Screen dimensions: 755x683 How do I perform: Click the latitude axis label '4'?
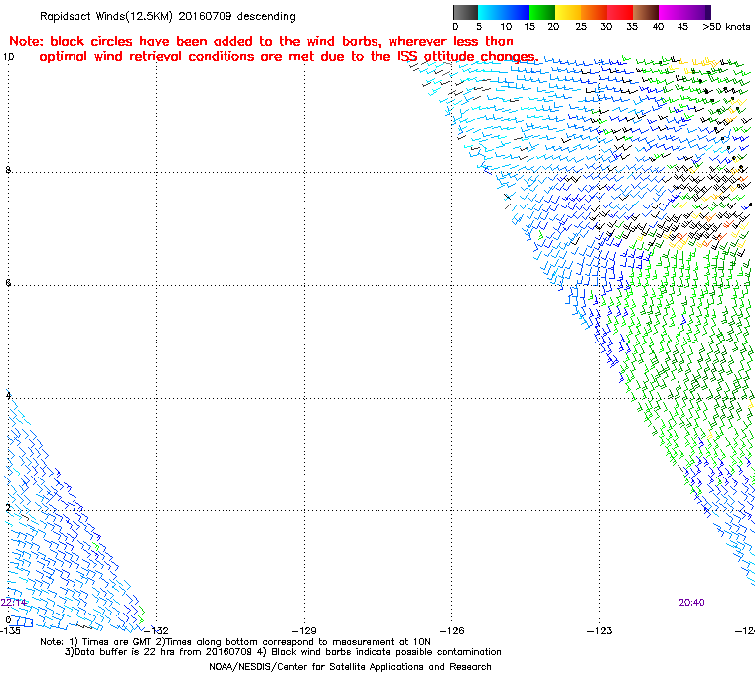8,396
